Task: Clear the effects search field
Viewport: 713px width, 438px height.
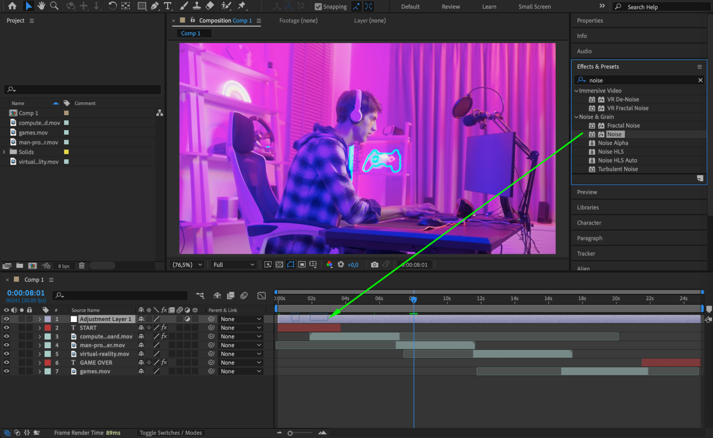Action: [700, 80]
